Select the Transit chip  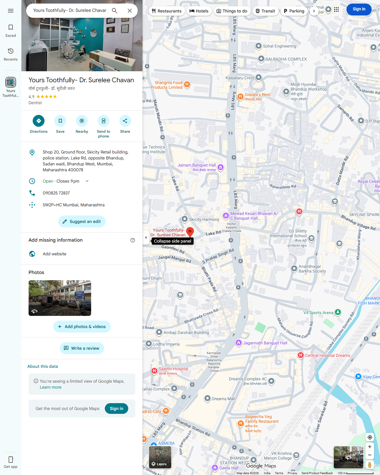click(265, 11)
